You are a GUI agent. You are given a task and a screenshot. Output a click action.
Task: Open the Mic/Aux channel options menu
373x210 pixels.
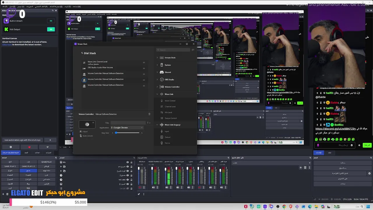click(x=144, y=187)
